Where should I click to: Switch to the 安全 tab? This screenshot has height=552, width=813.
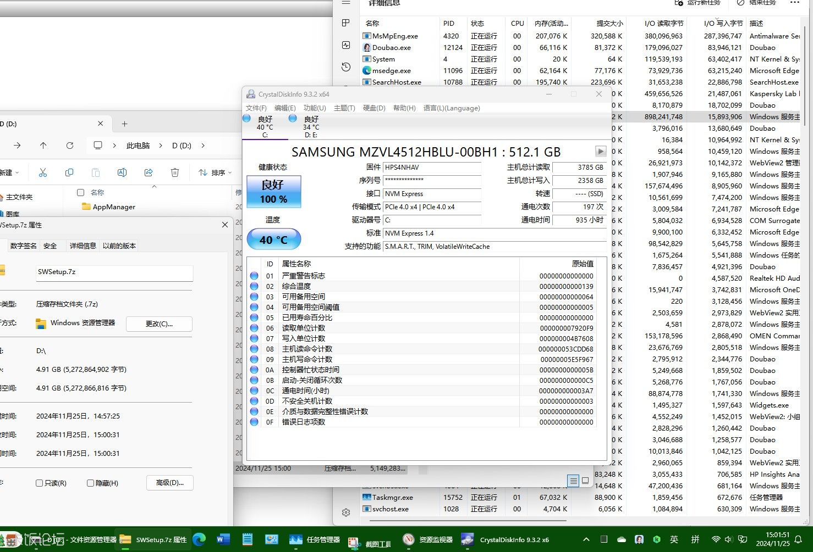pos(50,246)
